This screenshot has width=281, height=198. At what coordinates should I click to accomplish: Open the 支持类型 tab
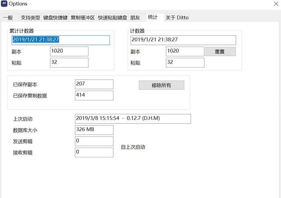click(30, 18)
